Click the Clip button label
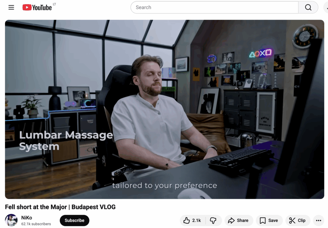 [x=301, y=220]
